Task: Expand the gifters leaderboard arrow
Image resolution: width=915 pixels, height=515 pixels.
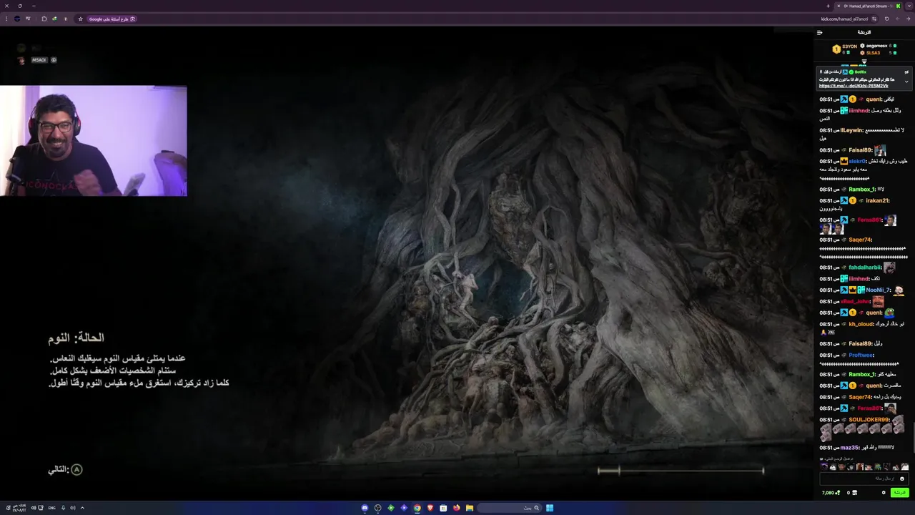Action: click(x=864, y=62)
